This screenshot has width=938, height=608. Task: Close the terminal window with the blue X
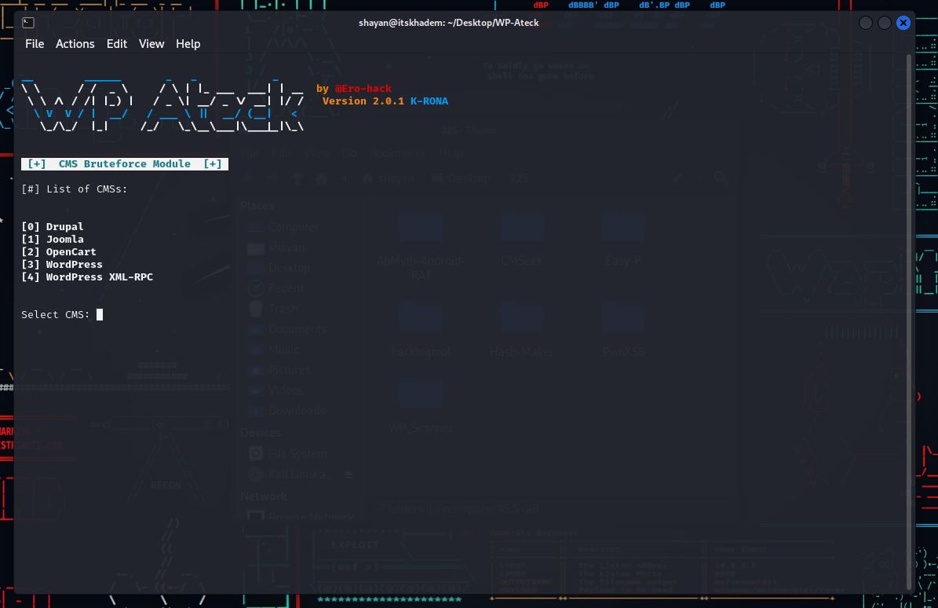[903, 23]
